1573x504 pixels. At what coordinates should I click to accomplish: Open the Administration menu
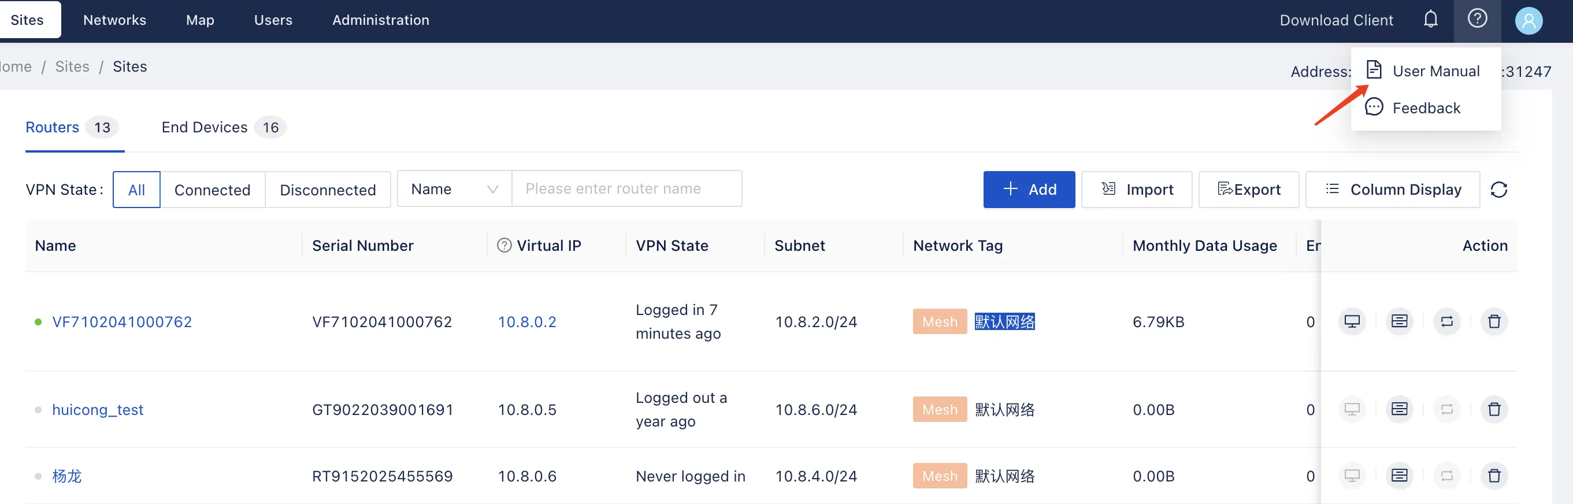[x=380, y=20]
